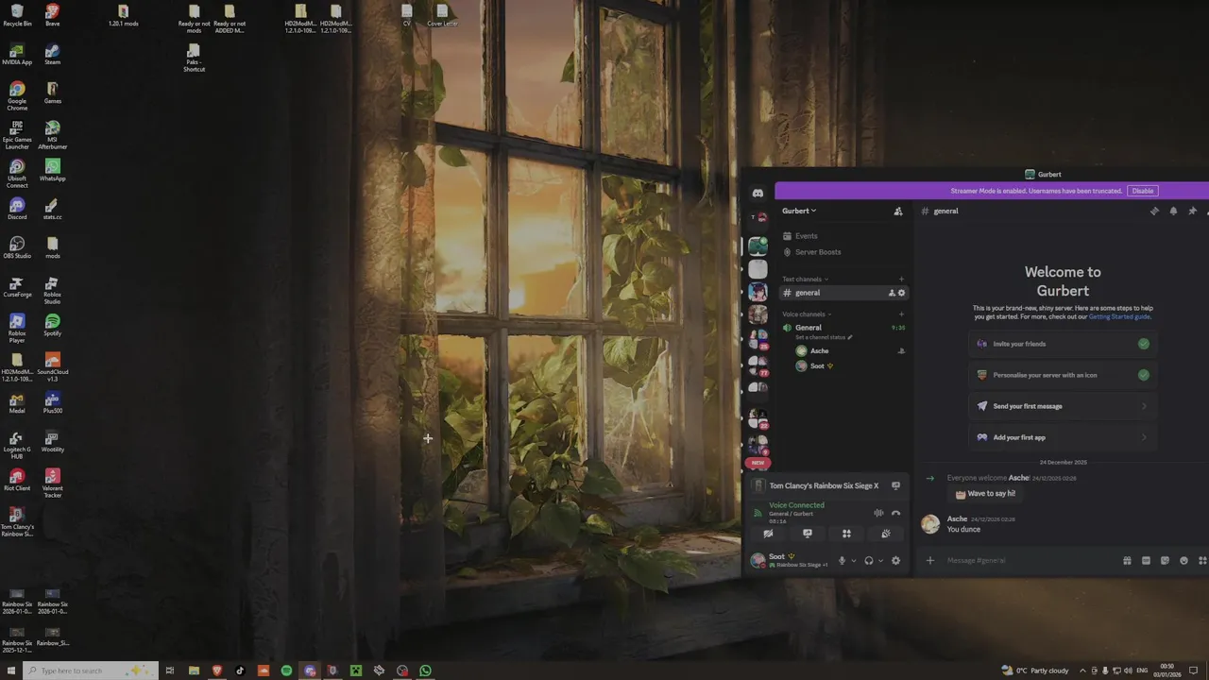Click Wave to say hi button
The height and width of the screenshot is (680, 1209).
coord(986,494)
